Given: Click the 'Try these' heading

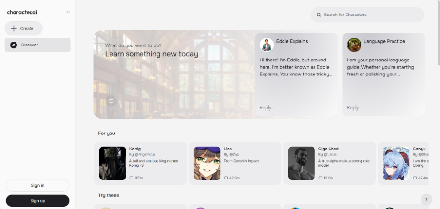Looking at the screenshot, I should 109,195.
